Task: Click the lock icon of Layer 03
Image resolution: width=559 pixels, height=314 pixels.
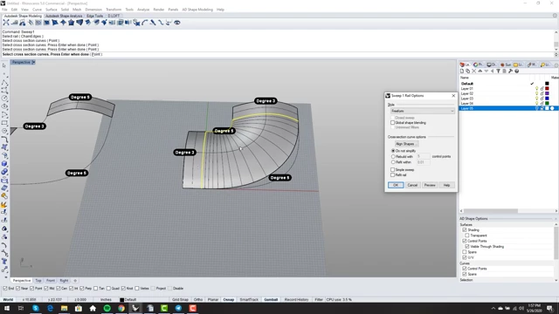Action: tap(542, 99)
